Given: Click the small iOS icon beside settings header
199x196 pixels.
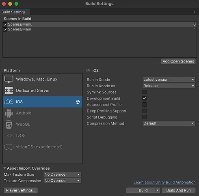Looking at the screenshot, I should point(88,70).
